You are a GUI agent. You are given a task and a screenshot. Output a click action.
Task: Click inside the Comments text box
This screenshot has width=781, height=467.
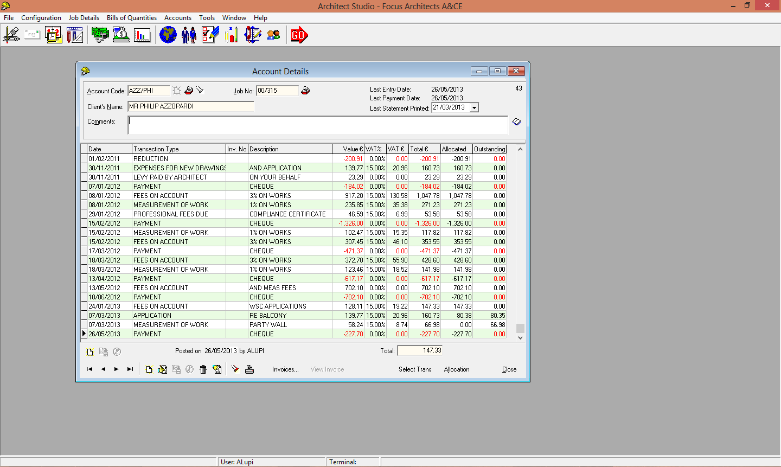[318, 125]
